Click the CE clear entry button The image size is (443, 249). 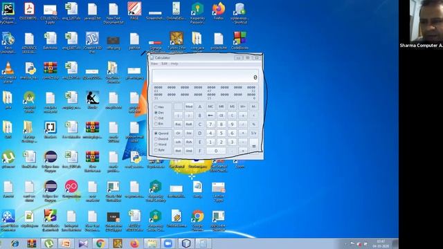(221, 116)
